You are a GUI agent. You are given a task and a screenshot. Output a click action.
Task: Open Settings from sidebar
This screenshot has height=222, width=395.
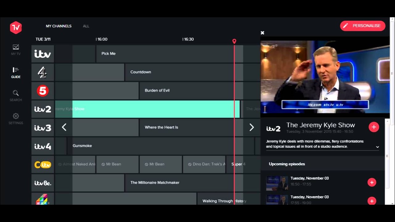[x=16, y=119]
